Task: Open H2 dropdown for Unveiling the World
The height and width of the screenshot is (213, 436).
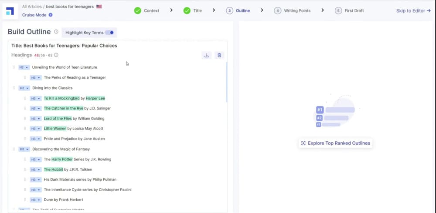Action: [24, 67]
